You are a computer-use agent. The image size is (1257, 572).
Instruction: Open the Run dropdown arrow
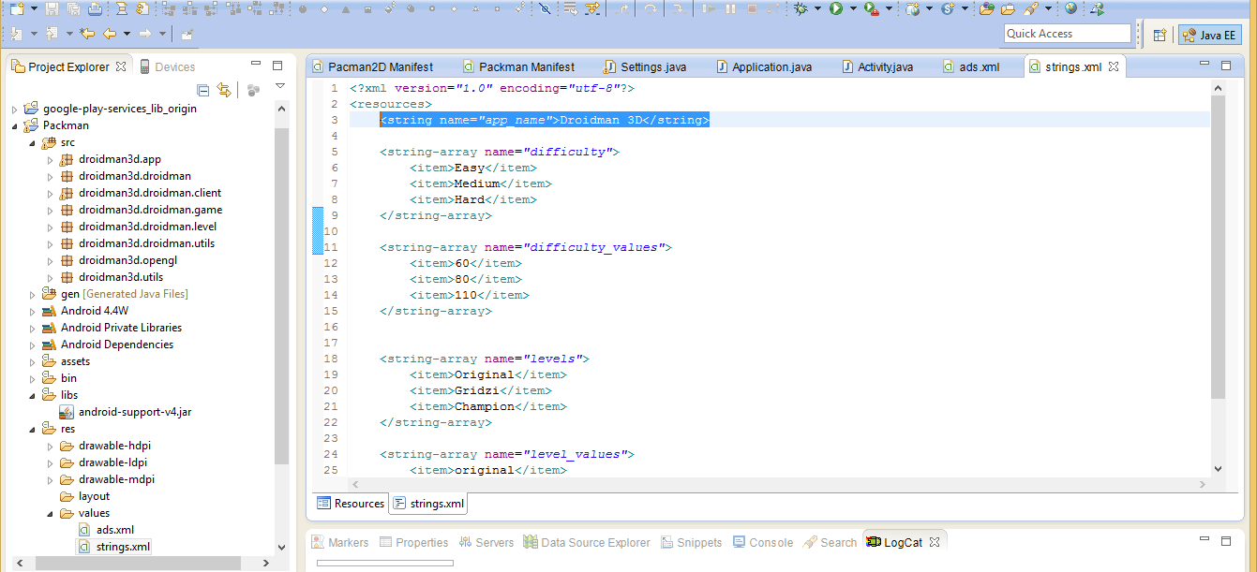pyautogui.click(x=853, y=8)
